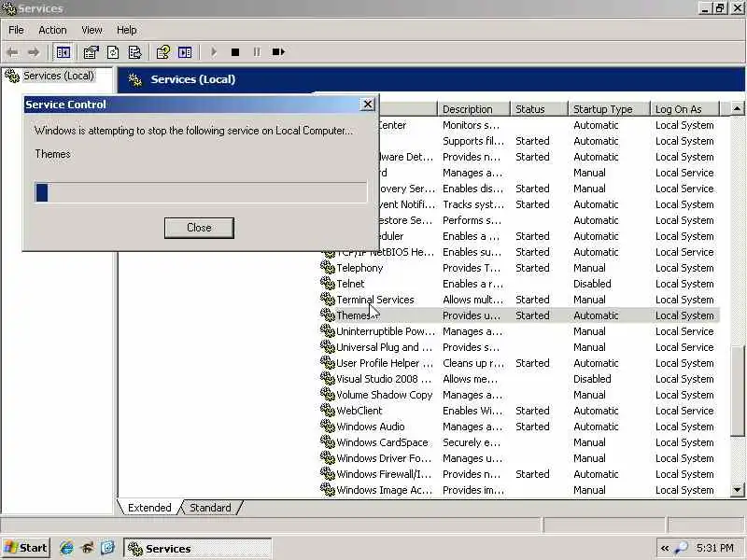Image resolution: width=747 pixels, height=560 pixels.
Task: Select the Universal Plug and Play service row
Action: 519,347
